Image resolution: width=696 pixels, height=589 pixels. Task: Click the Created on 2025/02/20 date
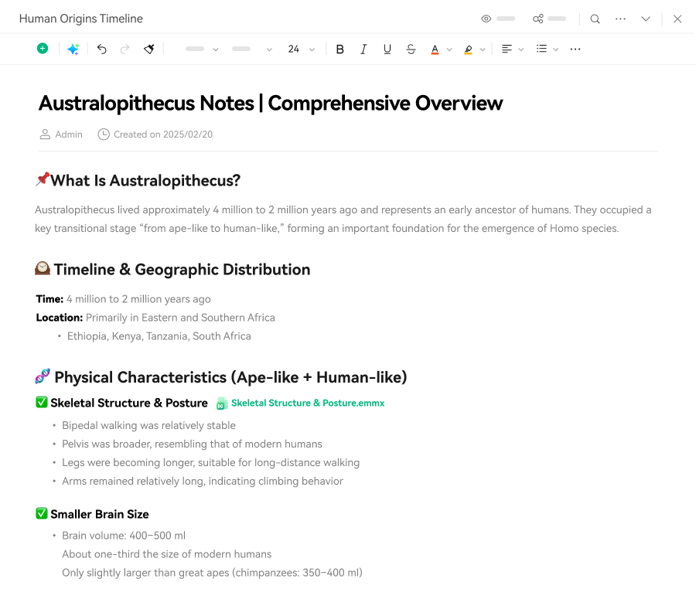[163, 134]
